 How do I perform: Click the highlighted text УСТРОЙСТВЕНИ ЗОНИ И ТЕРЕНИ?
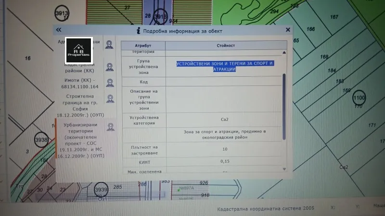click(224, 66)
